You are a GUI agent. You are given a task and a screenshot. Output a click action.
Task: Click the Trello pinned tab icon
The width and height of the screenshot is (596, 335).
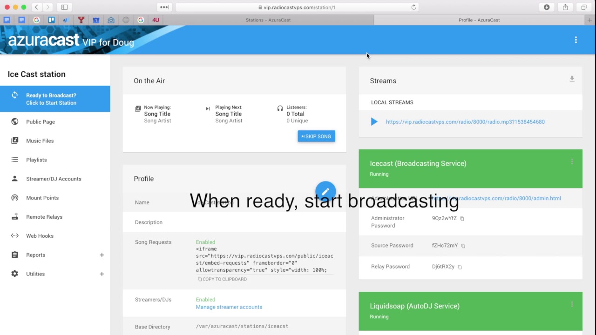pyautogui.click(x=51, y=20)
